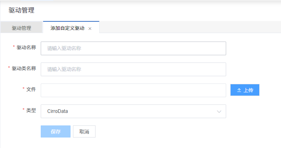Click the 保存 button
Viewport: 281px width, 148px height.
tap(56, 131)
